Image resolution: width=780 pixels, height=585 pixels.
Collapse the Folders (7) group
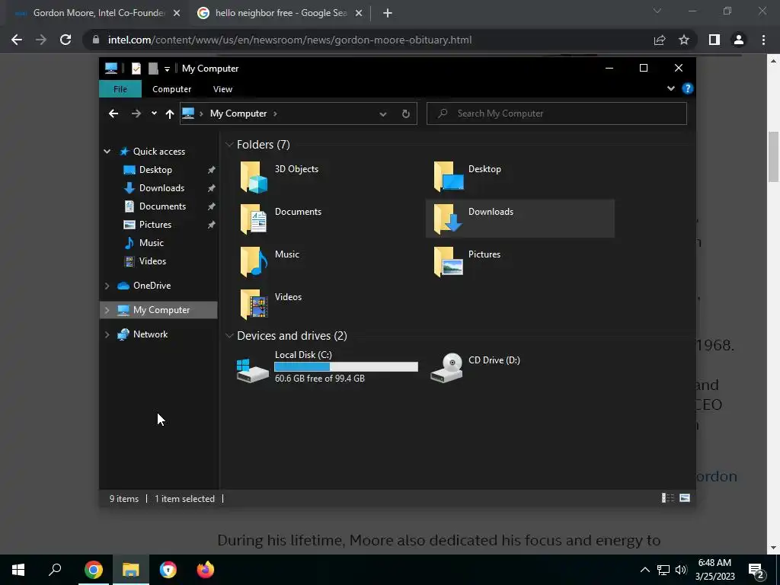229,145
